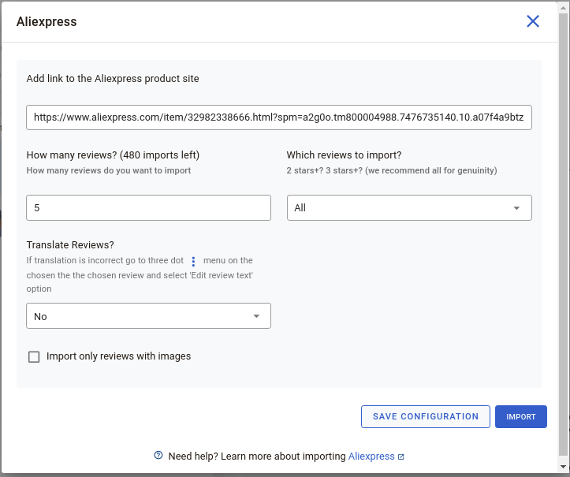The height and width of the screenshot is (477, 570).
Task: Click the 'Aliexpress' dialog title
Action: click(47, 21)
